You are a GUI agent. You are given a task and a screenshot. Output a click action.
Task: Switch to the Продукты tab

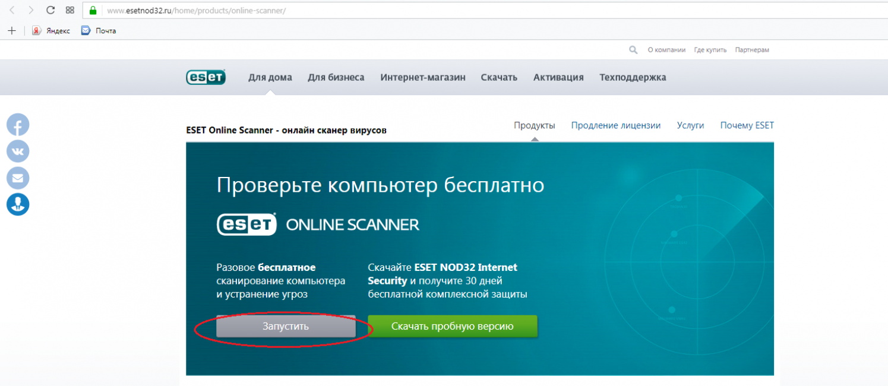[535, 125]
